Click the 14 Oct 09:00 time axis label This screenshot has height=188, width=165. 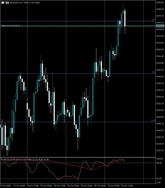(x=46, y=186)
